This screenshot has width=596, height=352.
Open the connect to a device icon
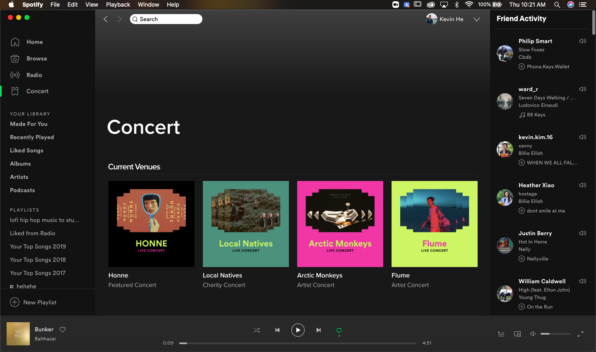517,334
